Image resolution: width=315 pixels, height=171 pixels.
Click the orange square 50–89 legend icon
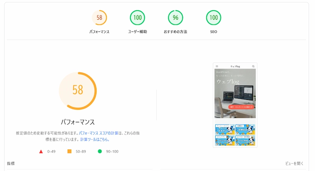tap(69, 151)
